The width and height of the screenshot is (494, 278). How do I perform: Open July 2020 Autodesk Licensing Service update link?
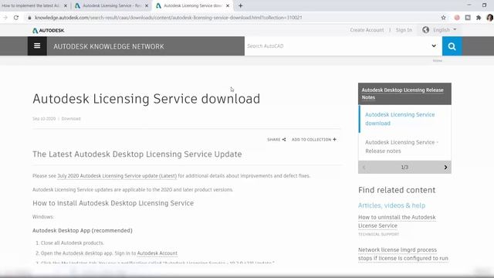coord(117,176)
